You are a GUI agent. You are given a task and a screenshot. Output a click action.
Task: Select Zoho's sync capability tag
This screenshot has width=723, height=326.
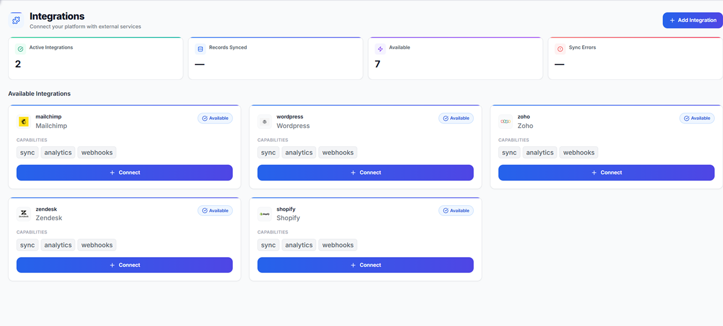[509, 153]
